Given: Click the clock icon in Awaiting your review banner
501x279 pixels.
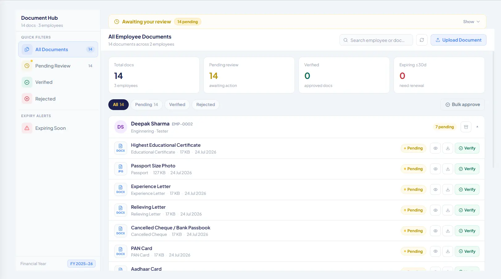Looking at the screenshot, I should click(117, 22).
